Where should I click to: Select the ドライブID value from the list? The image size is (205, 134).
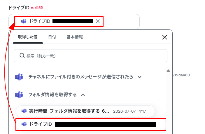tap(91, 124)
